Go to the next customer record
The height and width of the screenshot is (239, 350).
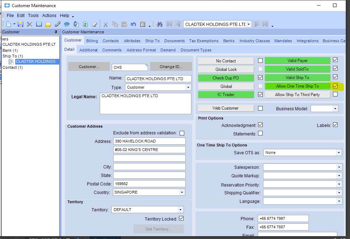[x=257, y=24]
